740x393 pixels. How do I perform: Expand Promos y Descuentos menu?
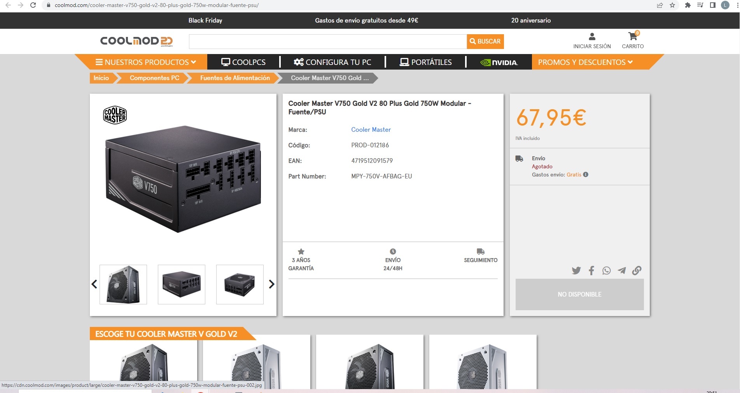[x=585, y=62]
